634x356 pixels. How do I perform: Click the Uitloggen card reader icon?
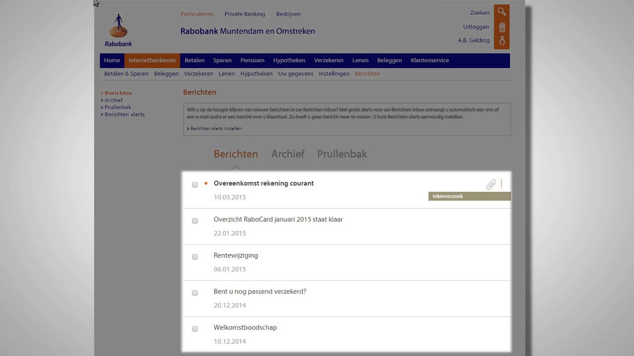click(x=502, y=27)
